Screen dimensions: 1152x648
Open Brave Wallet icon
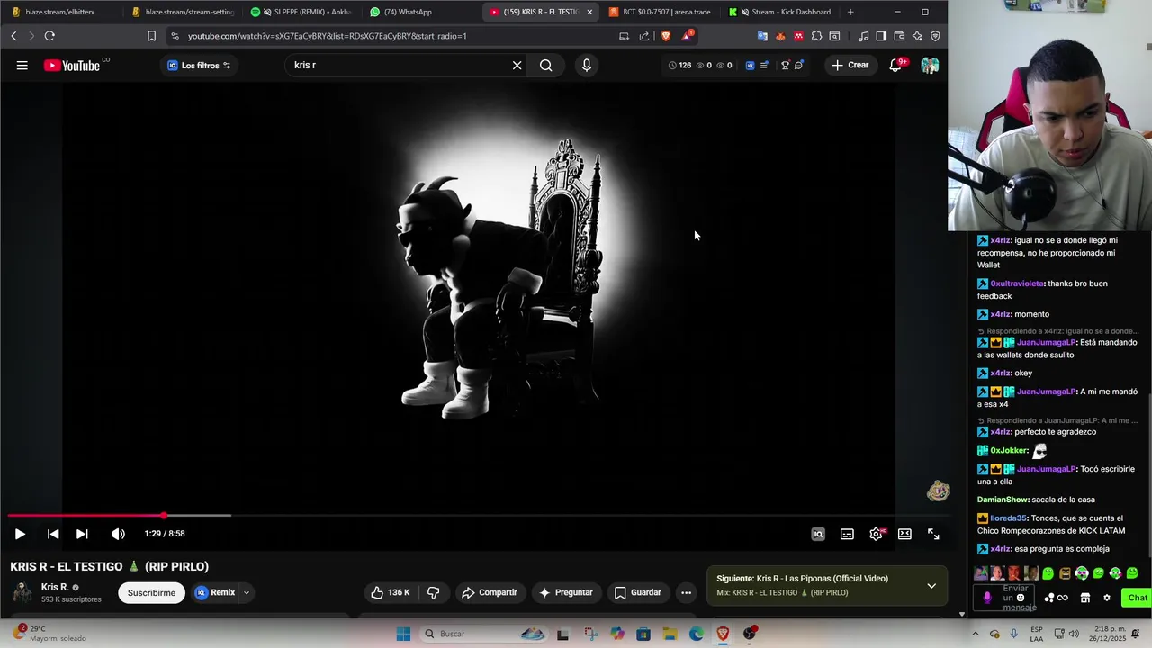tap(899, 36)
